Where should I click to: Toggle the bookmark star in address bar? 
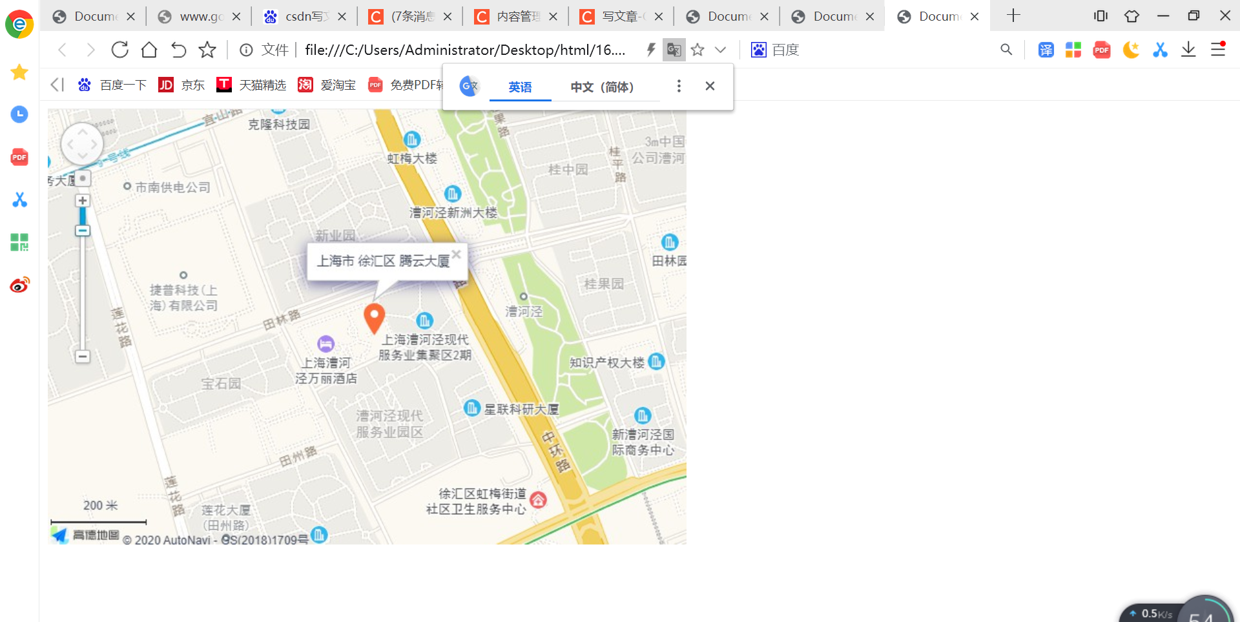697,50
